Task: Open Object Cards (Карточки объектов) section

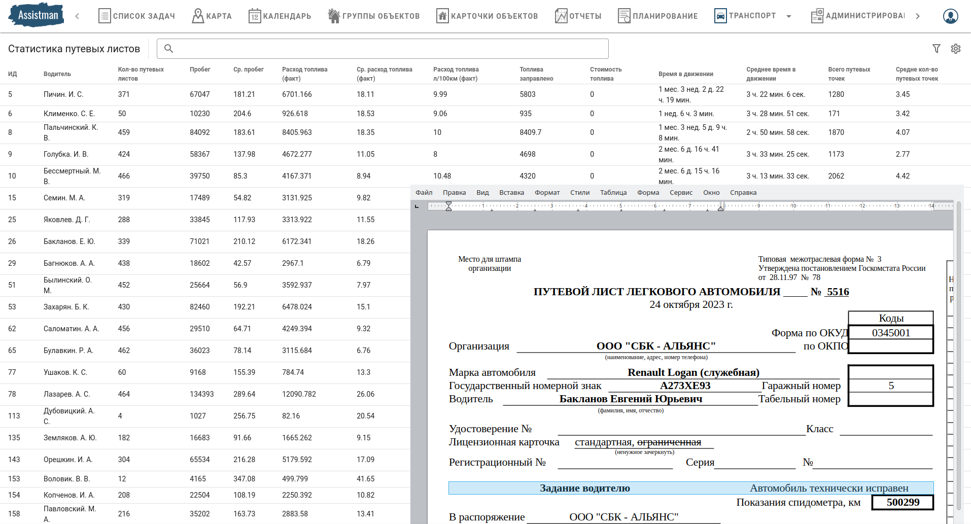Action: [487, 16]
